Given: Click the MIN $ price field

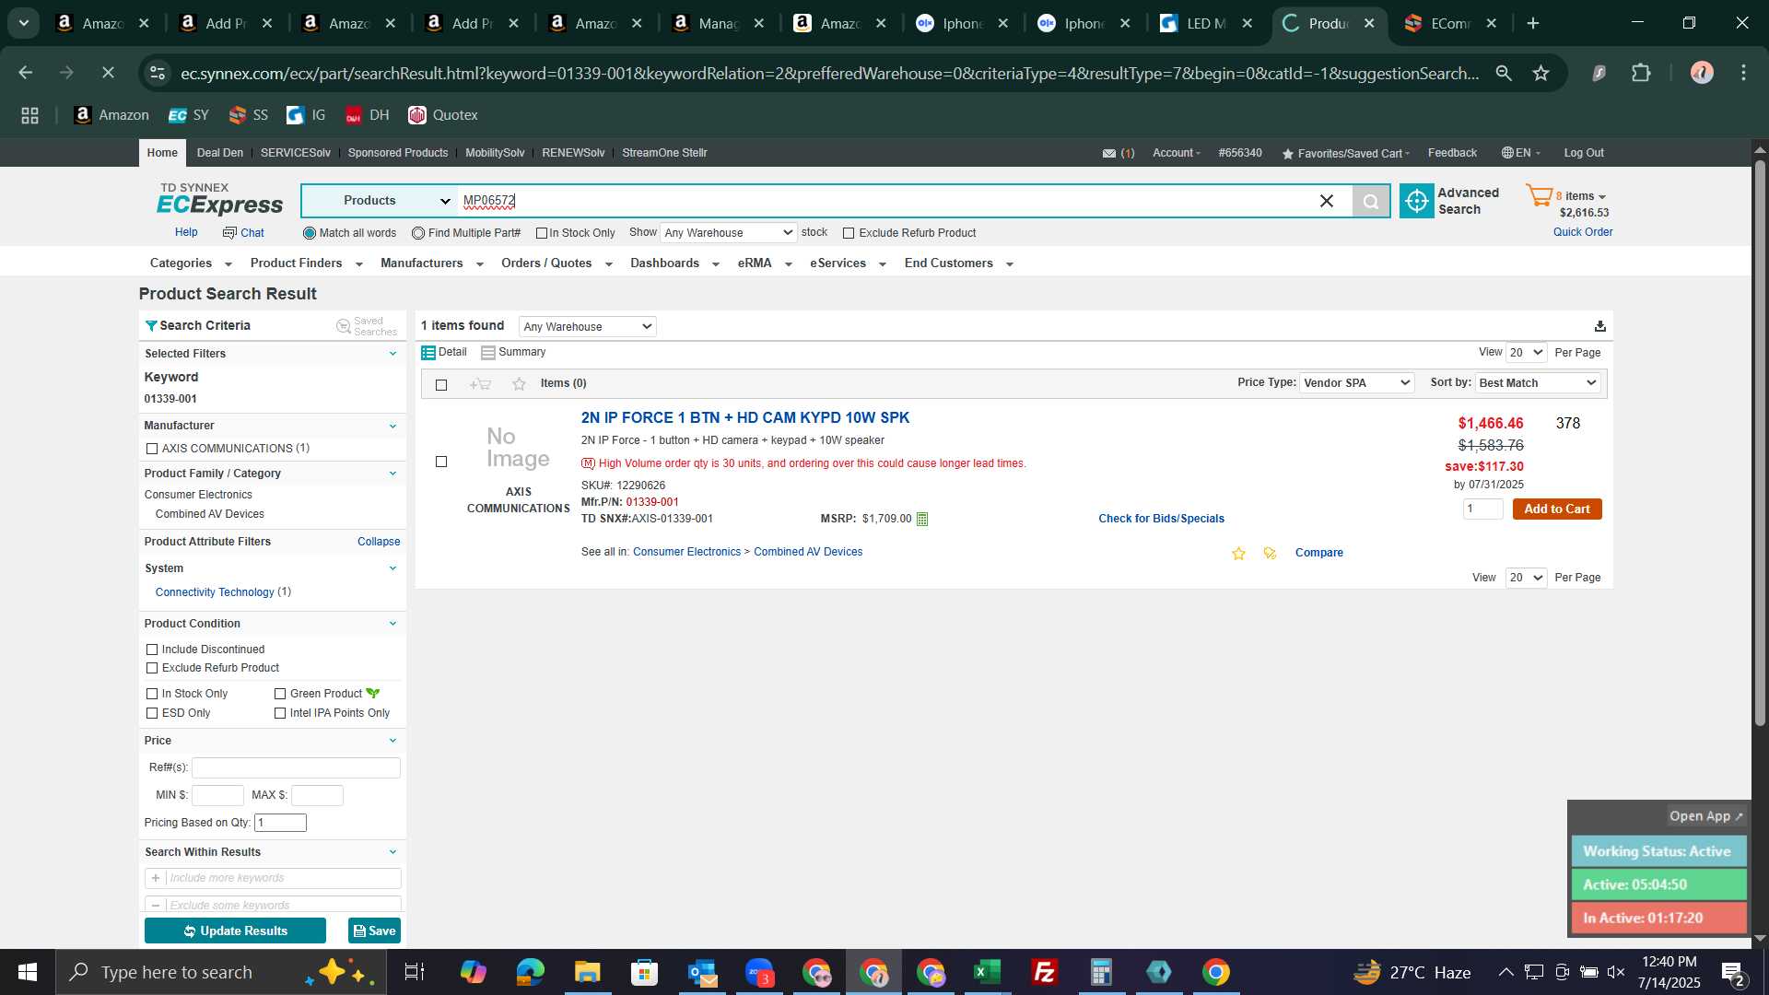Looking at the screenshot, I should 217,795.
